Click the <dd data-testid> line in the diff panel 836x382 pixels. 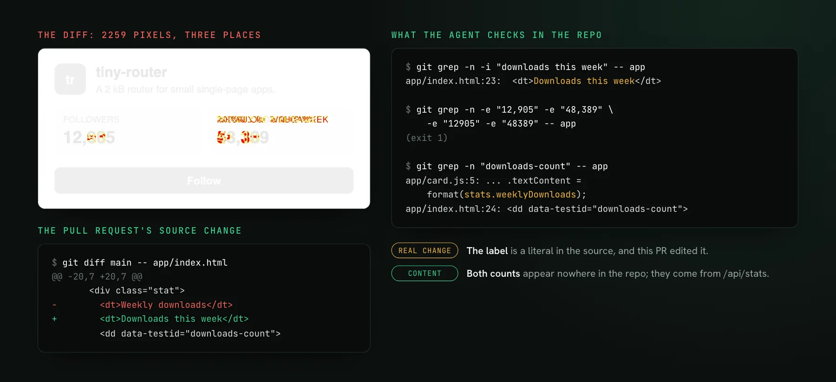(190, 334)
